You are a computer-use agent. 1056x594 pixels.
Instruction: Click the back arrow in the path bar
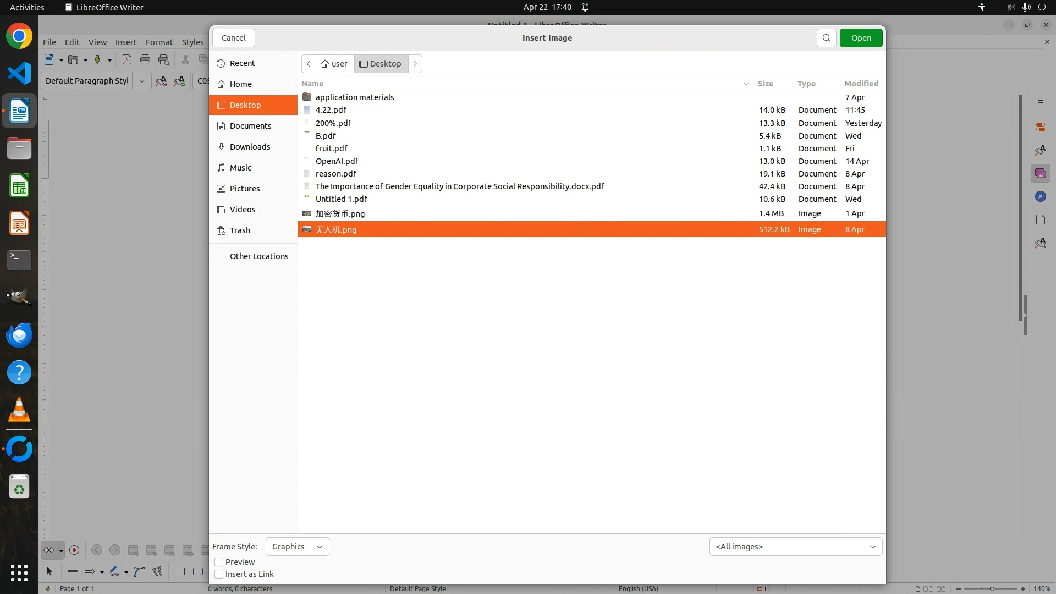309,64
